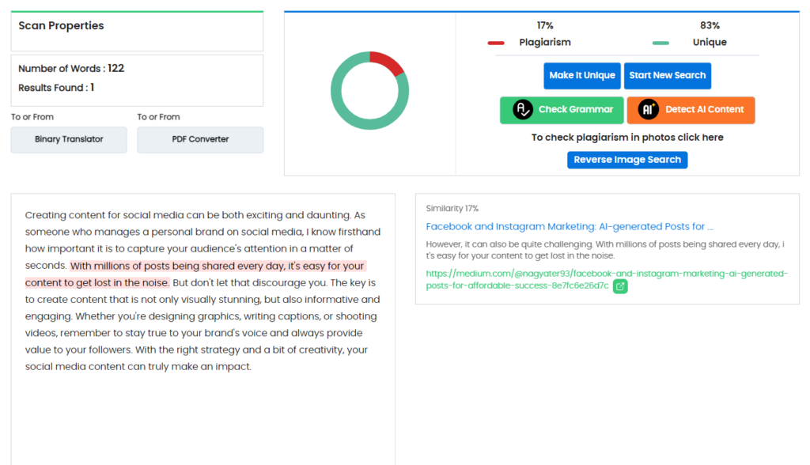The width and height of the screenshot is (810, 465).
Task: Select the PDF Converter option
Action: point(200,139)
